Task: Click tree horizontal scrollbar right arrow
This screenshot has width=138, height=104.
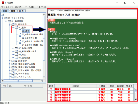Action: [x=41, y=81]
